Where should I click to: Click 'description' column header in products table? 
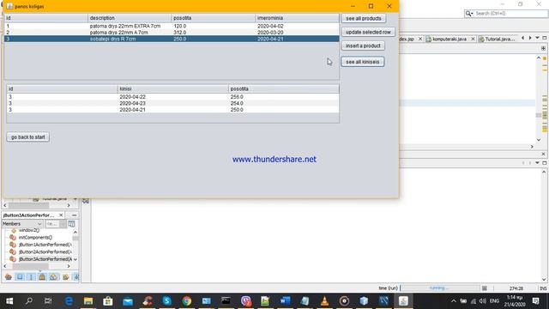coord(130,18)
